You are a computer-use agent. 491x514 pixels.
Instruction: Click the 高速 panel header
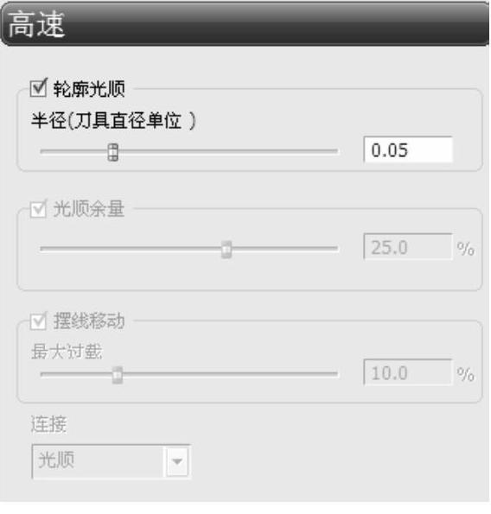[245, 24]
